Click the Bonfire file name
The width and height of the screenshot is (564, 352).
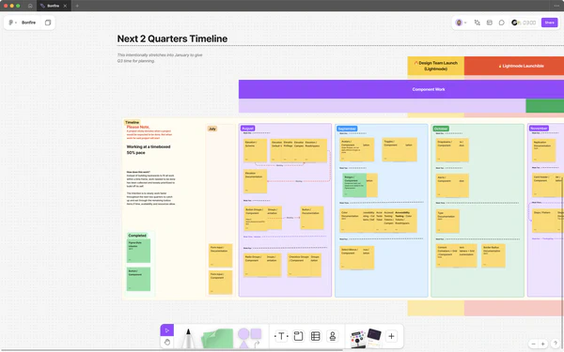[x=28, y=23]
